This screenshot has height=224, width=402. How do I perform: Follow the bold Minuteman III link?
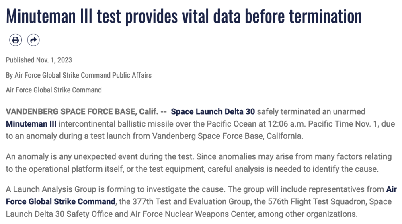point(31,124)
